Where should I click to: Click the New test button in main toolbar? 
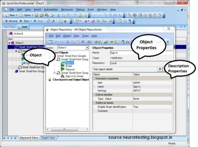click(x=10, y=15)
